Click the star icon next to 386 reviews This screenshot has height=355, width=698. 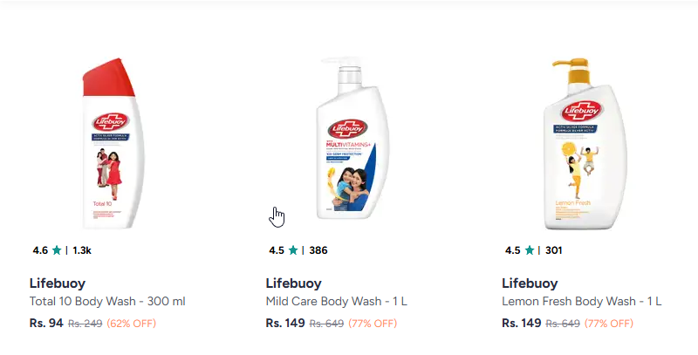click(293, 250)
